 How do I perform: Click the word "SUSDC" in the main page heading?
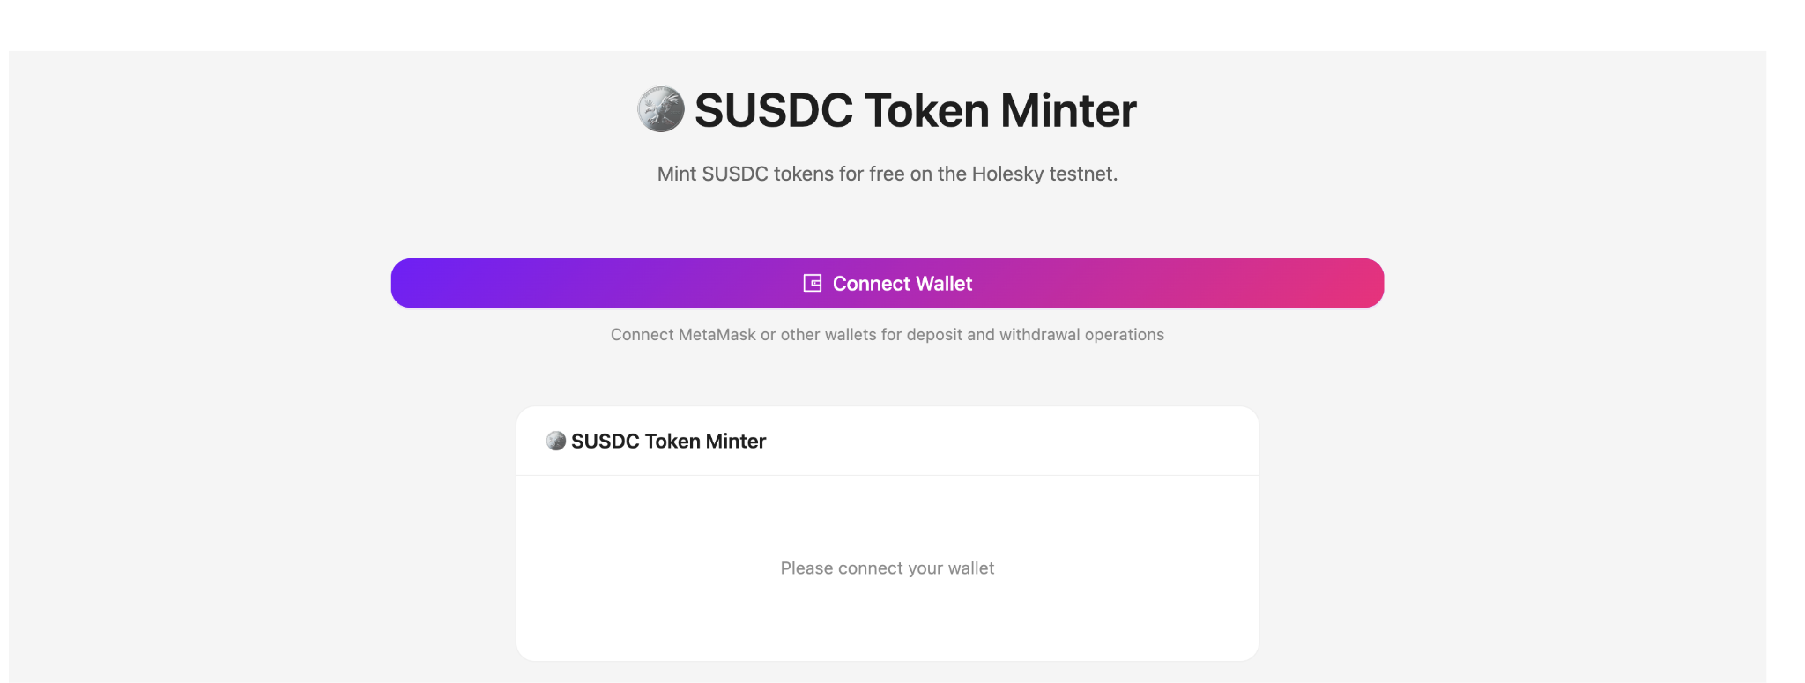pyautogui.click(x=774, y=111)
